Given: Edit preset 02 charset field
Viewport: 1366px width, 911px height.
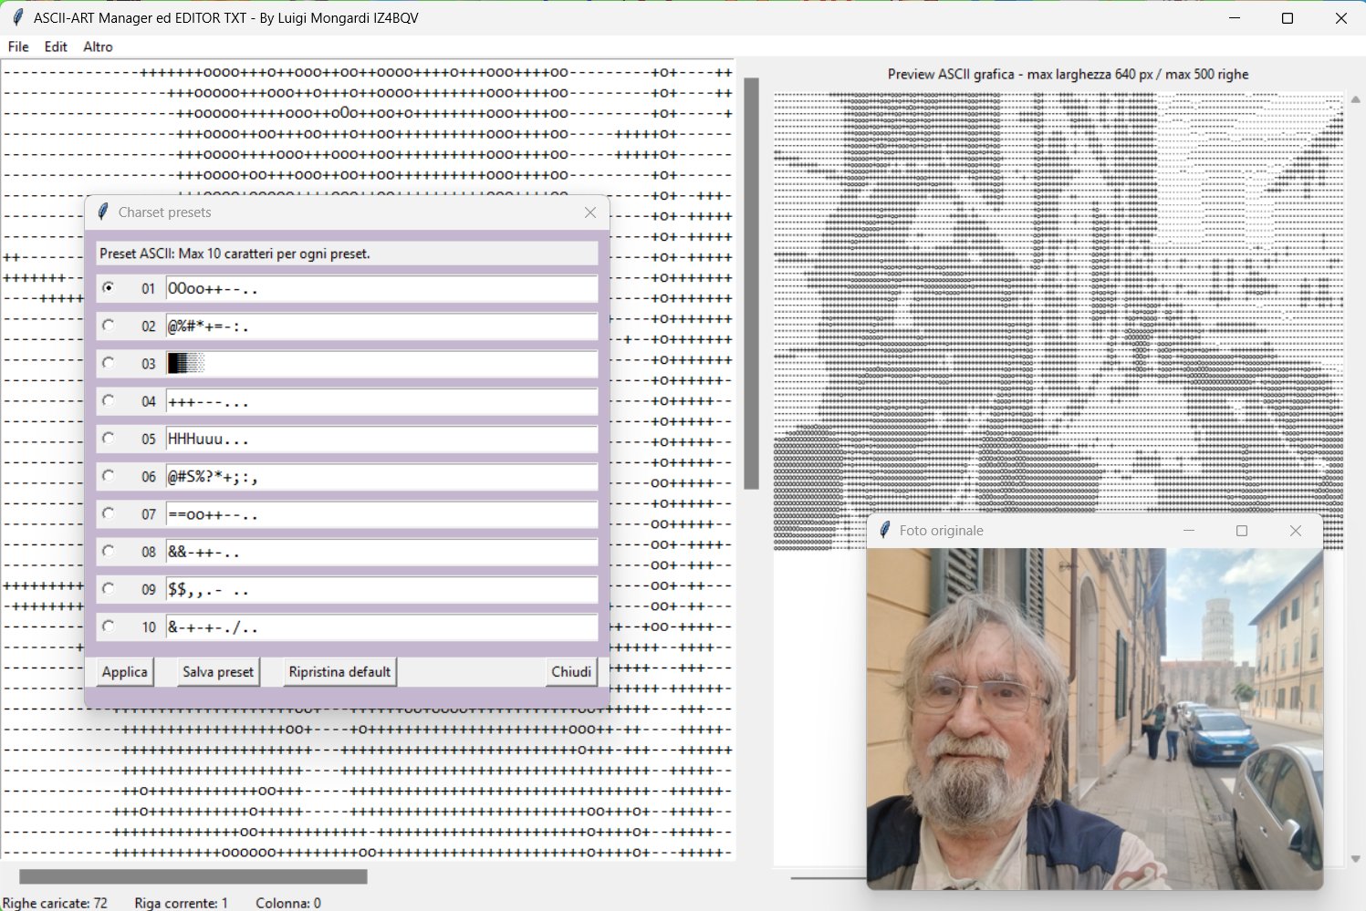Looking at the screenshot, I should pyautogui.click(x=381, y=326).
